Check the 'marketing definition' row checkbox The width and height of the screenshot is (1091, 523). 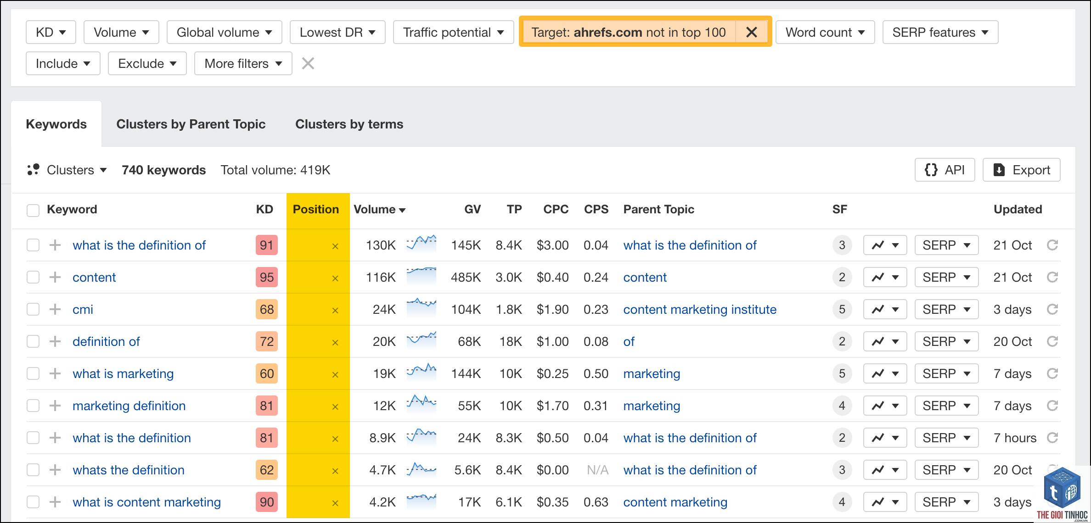33,406
